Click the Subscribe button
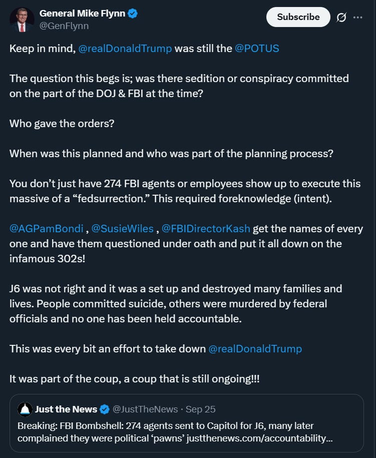 298,17
